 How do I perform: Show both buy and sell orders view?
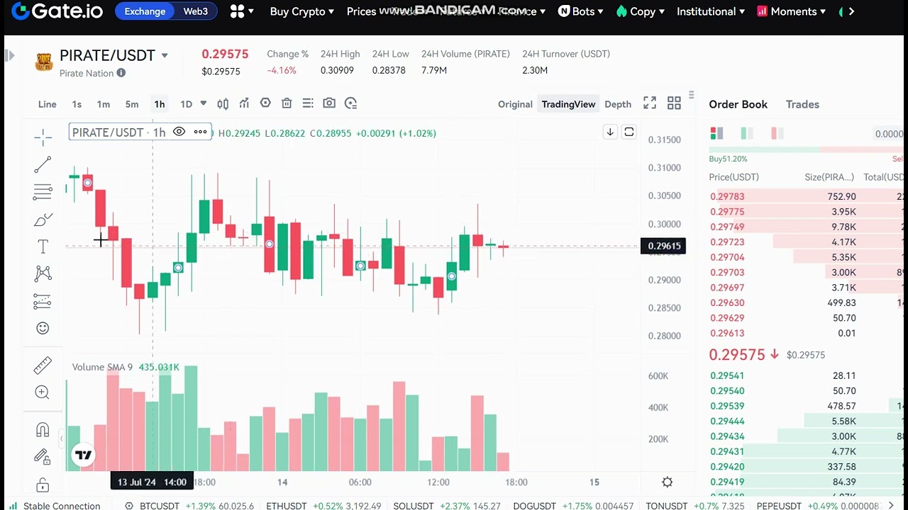tap(716, 133)
